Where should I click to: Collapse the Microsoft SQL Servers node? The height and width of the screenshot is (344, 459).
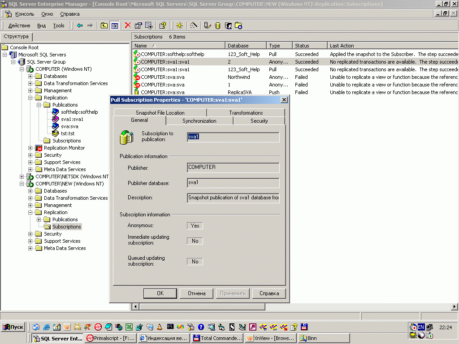pos(4,55)
